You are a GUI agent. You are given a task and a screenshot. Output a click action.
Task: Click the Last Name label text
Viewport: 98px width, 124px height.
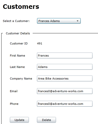[17, 67]
